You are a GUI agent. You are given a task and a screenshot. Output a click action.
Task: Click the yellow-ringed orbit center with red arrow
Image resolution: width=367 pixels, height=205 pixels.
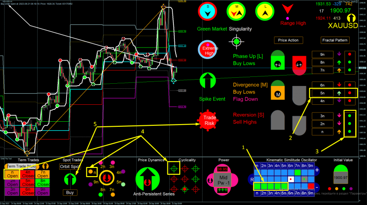tap(106, 178)
